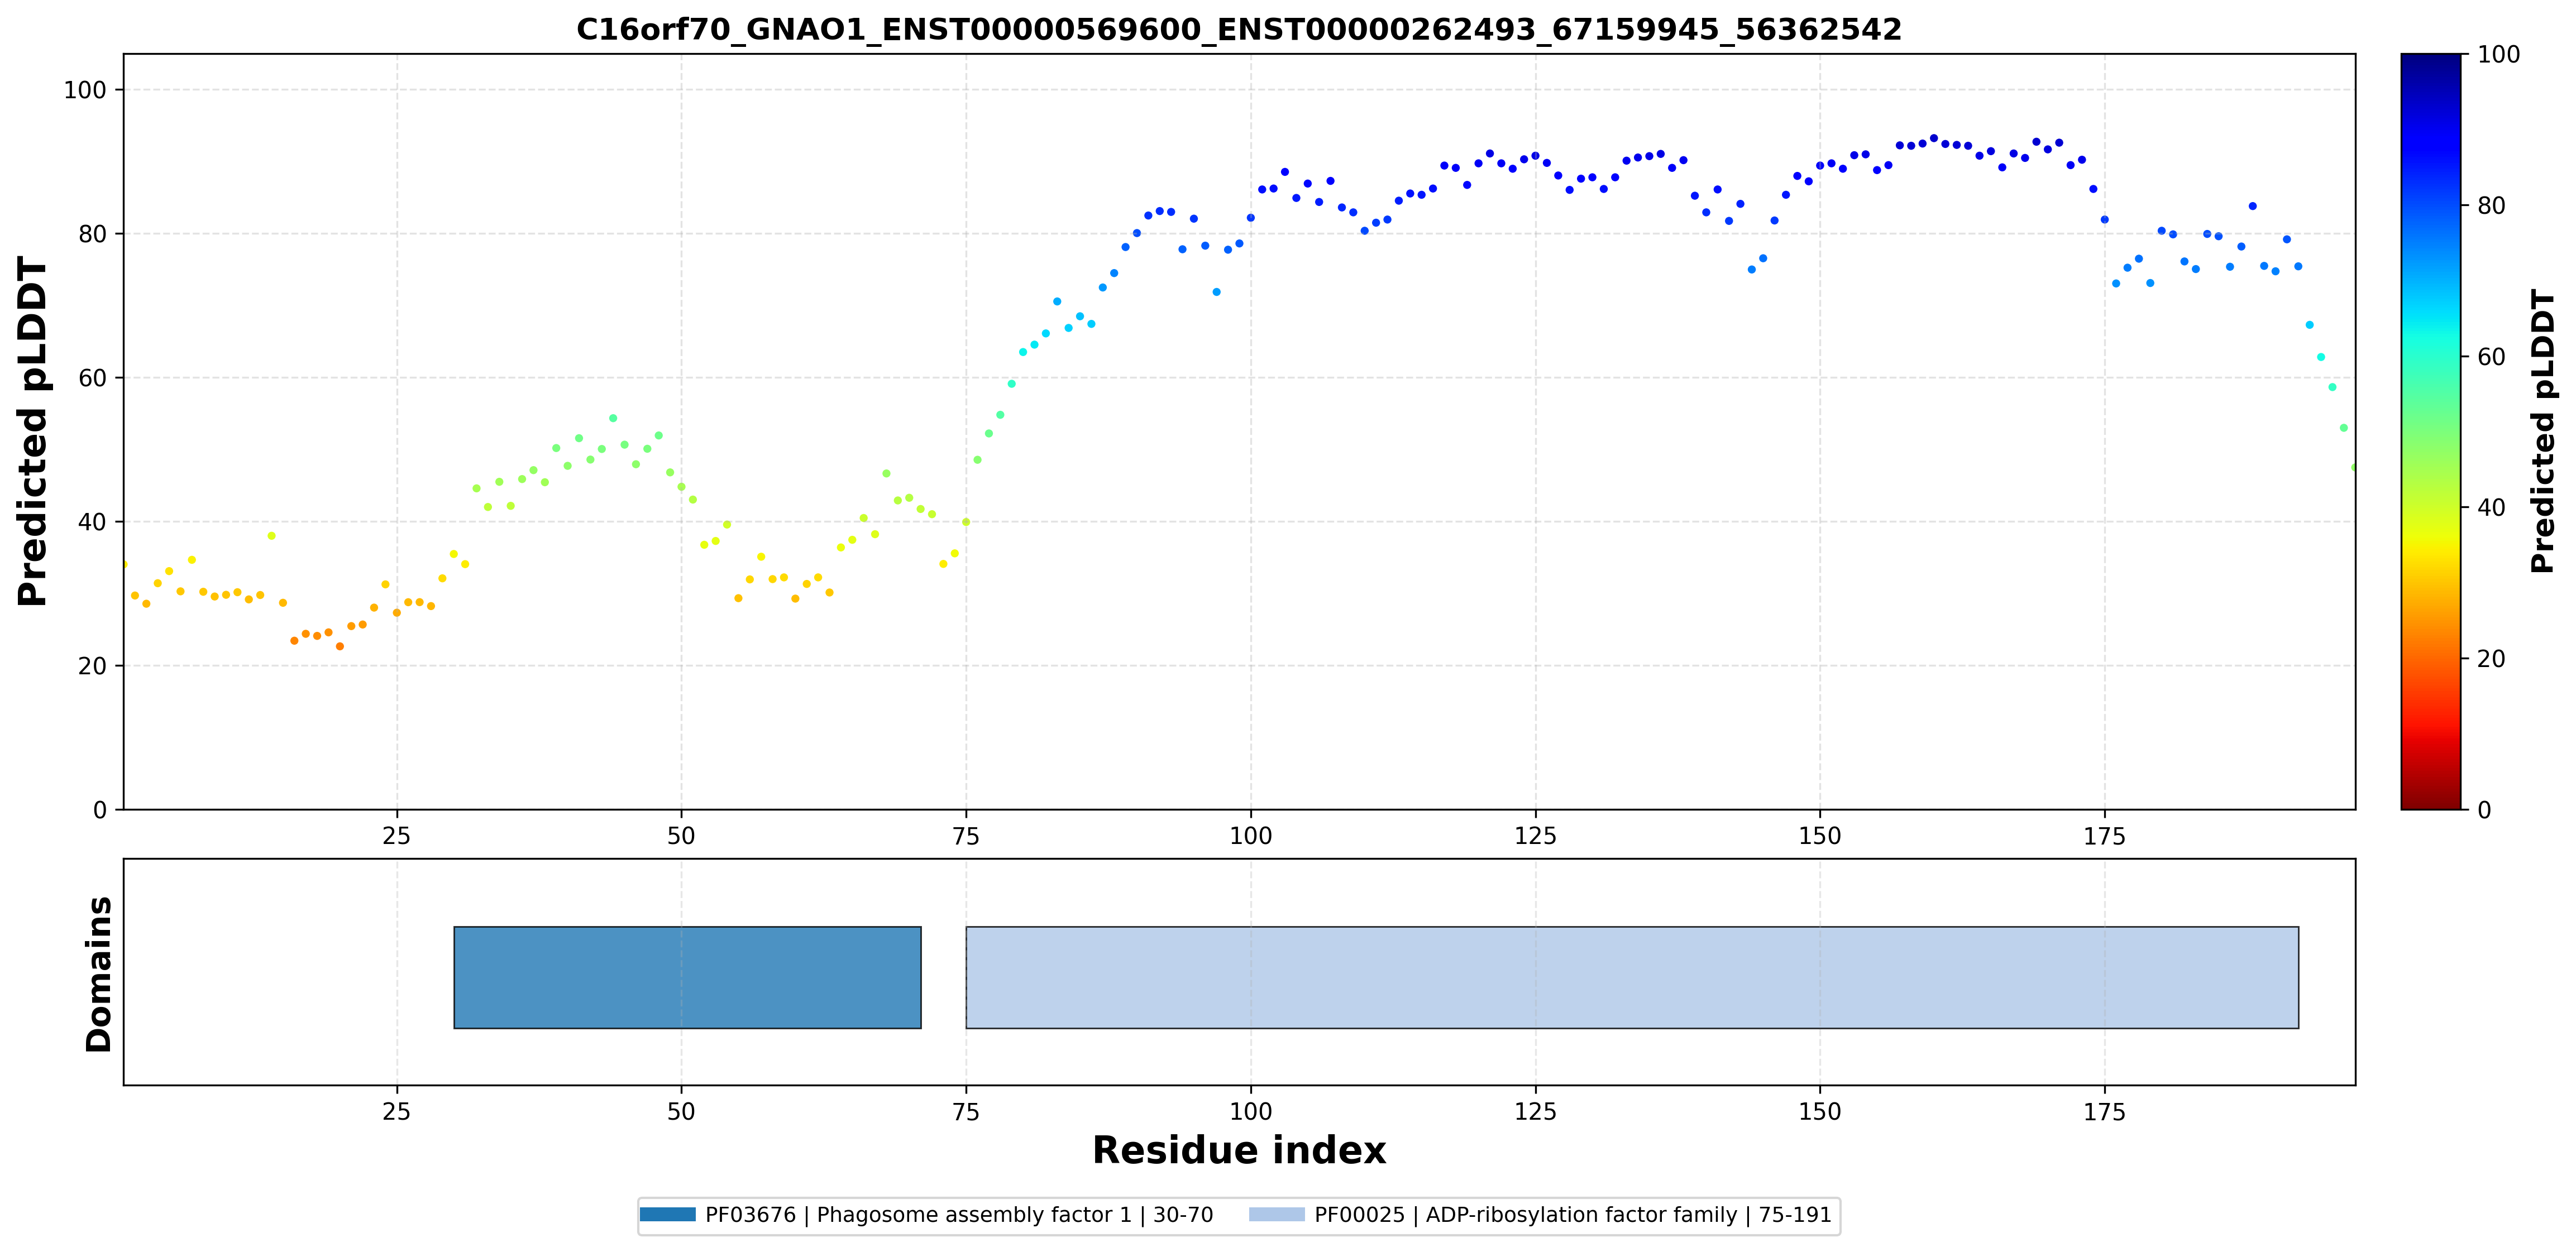
Task: Click the pLDDT colorbar gradient
Action: [2431, 431]
